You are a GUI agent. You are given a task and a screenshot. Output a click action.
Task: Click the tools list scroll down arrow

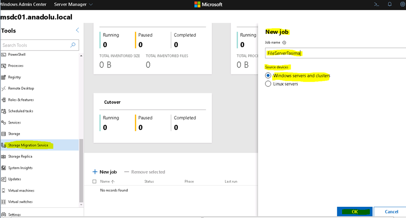(81, 205)
